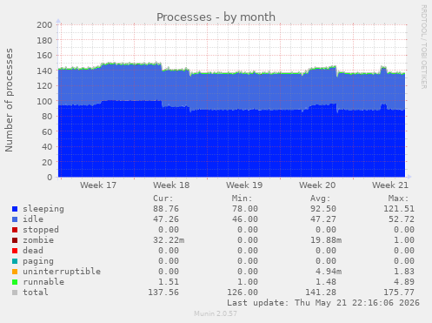The width and height of the screenshot is (432, 323).
Task: Click the 'Week 17' axis label
Action: pyautogui.click(x=98, y=185)
